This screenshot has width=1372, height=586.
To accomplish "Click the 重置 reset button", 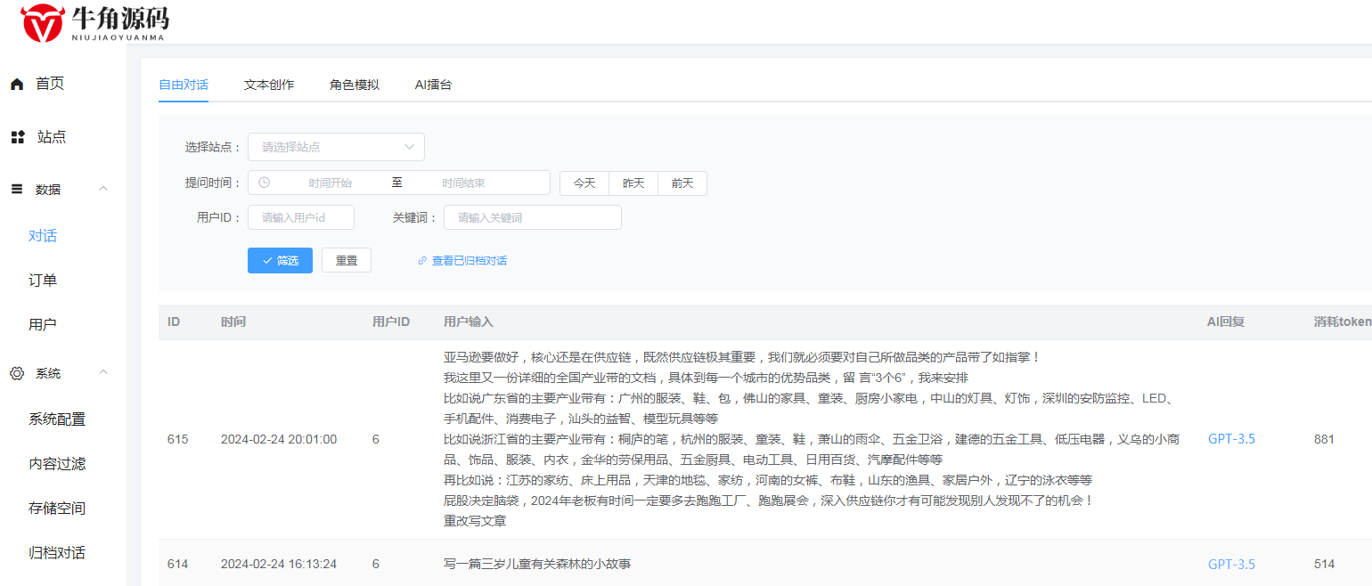I will [x=346, y=260].
